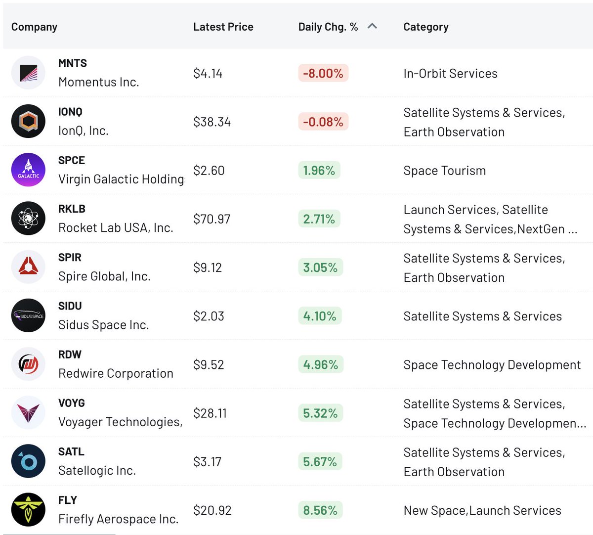Click the IonQ logo icon

point(28,121)
